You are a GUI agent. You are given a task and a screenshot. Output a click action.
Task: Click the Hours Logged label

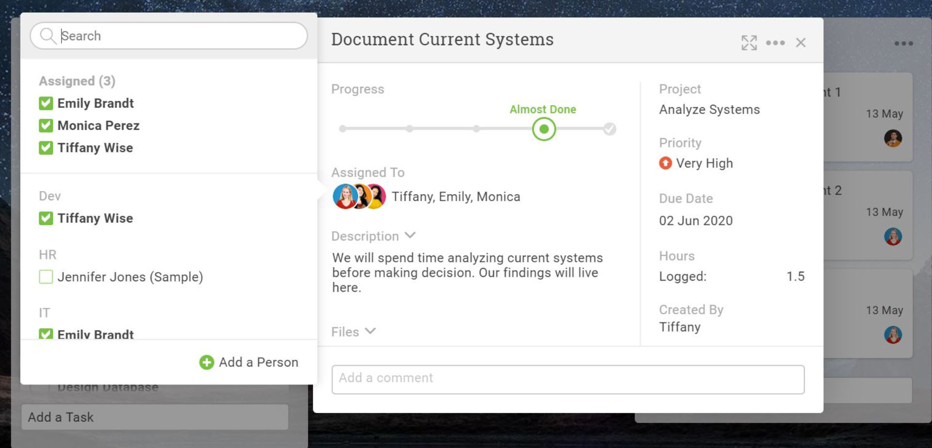[682, 276]
